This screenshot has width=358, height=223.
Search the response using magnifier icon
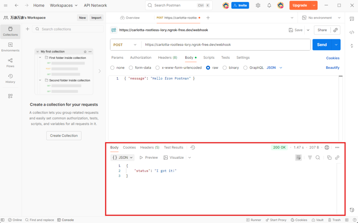pos(318,158)
